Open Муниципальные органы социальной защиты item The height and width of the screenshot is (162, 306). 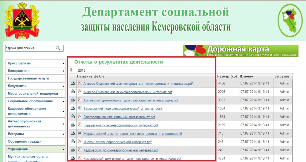35,158
